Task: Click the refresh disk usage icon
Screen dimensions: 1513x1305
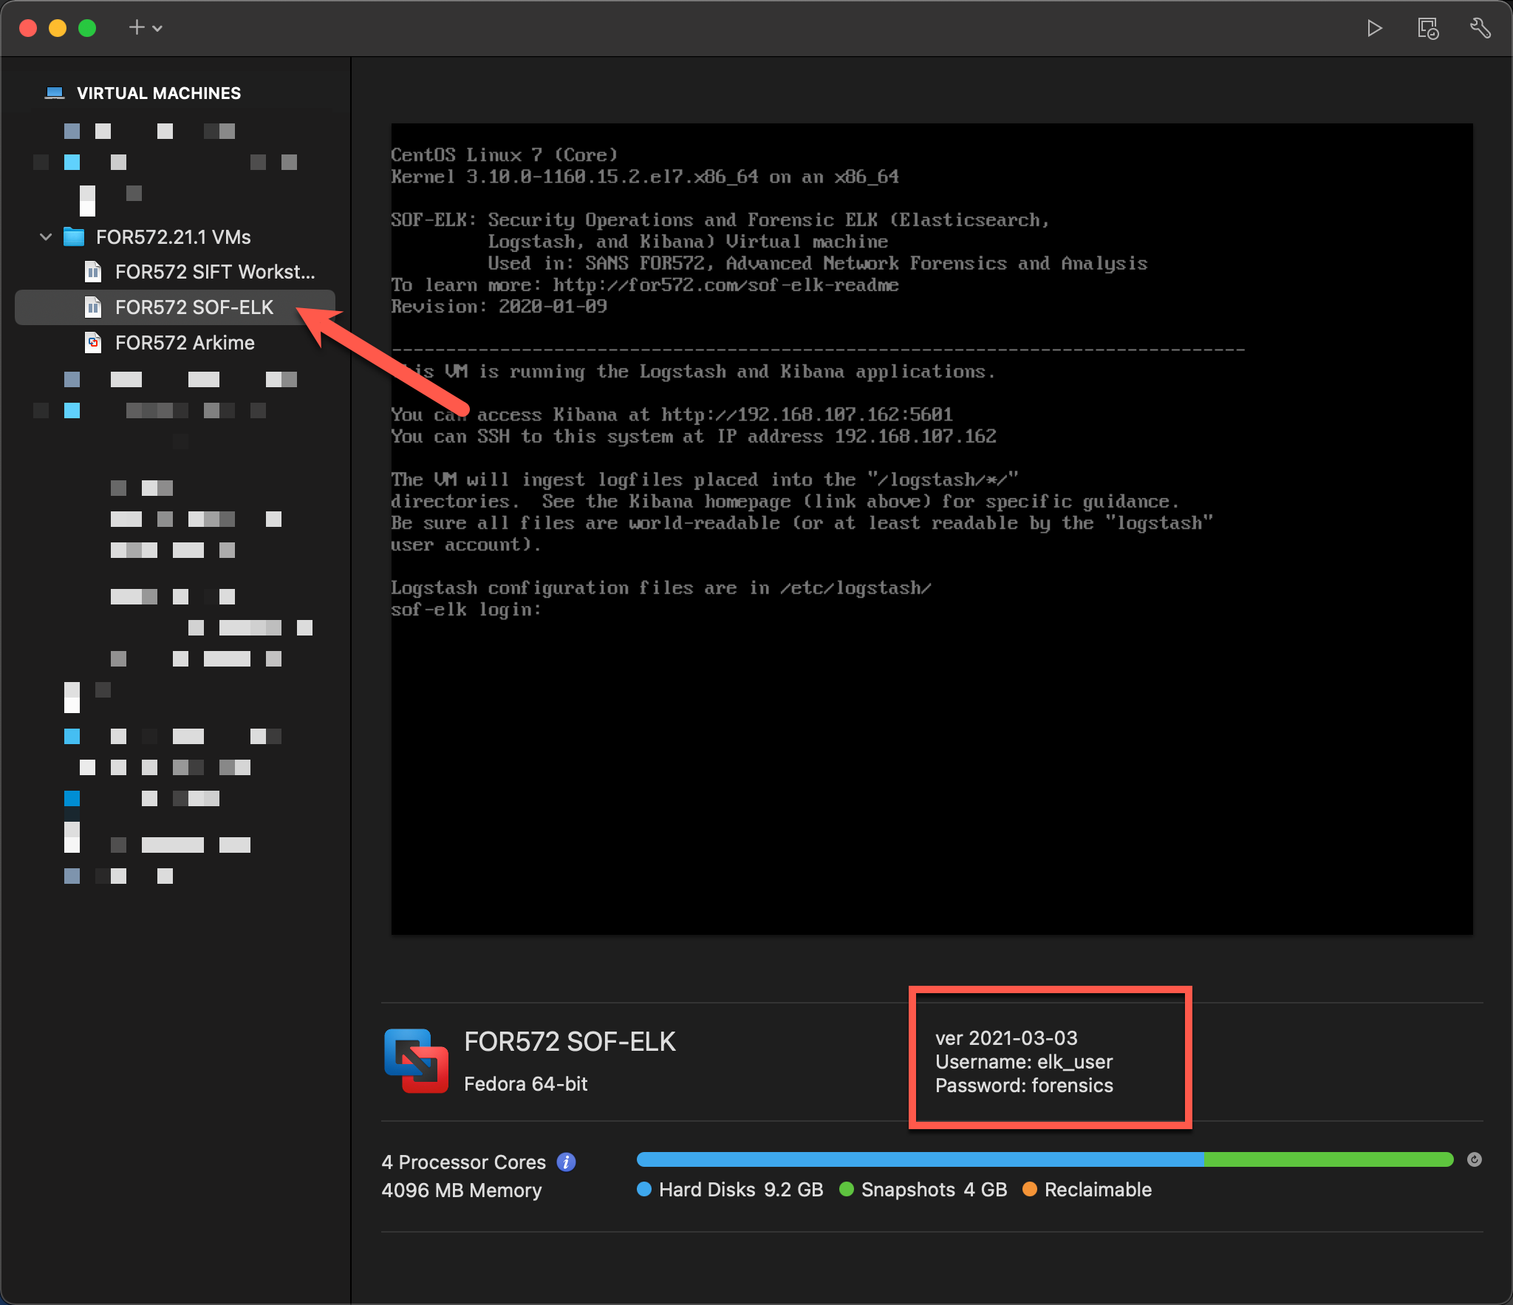Action: pyautogui.click(x=1474, y=1159)
